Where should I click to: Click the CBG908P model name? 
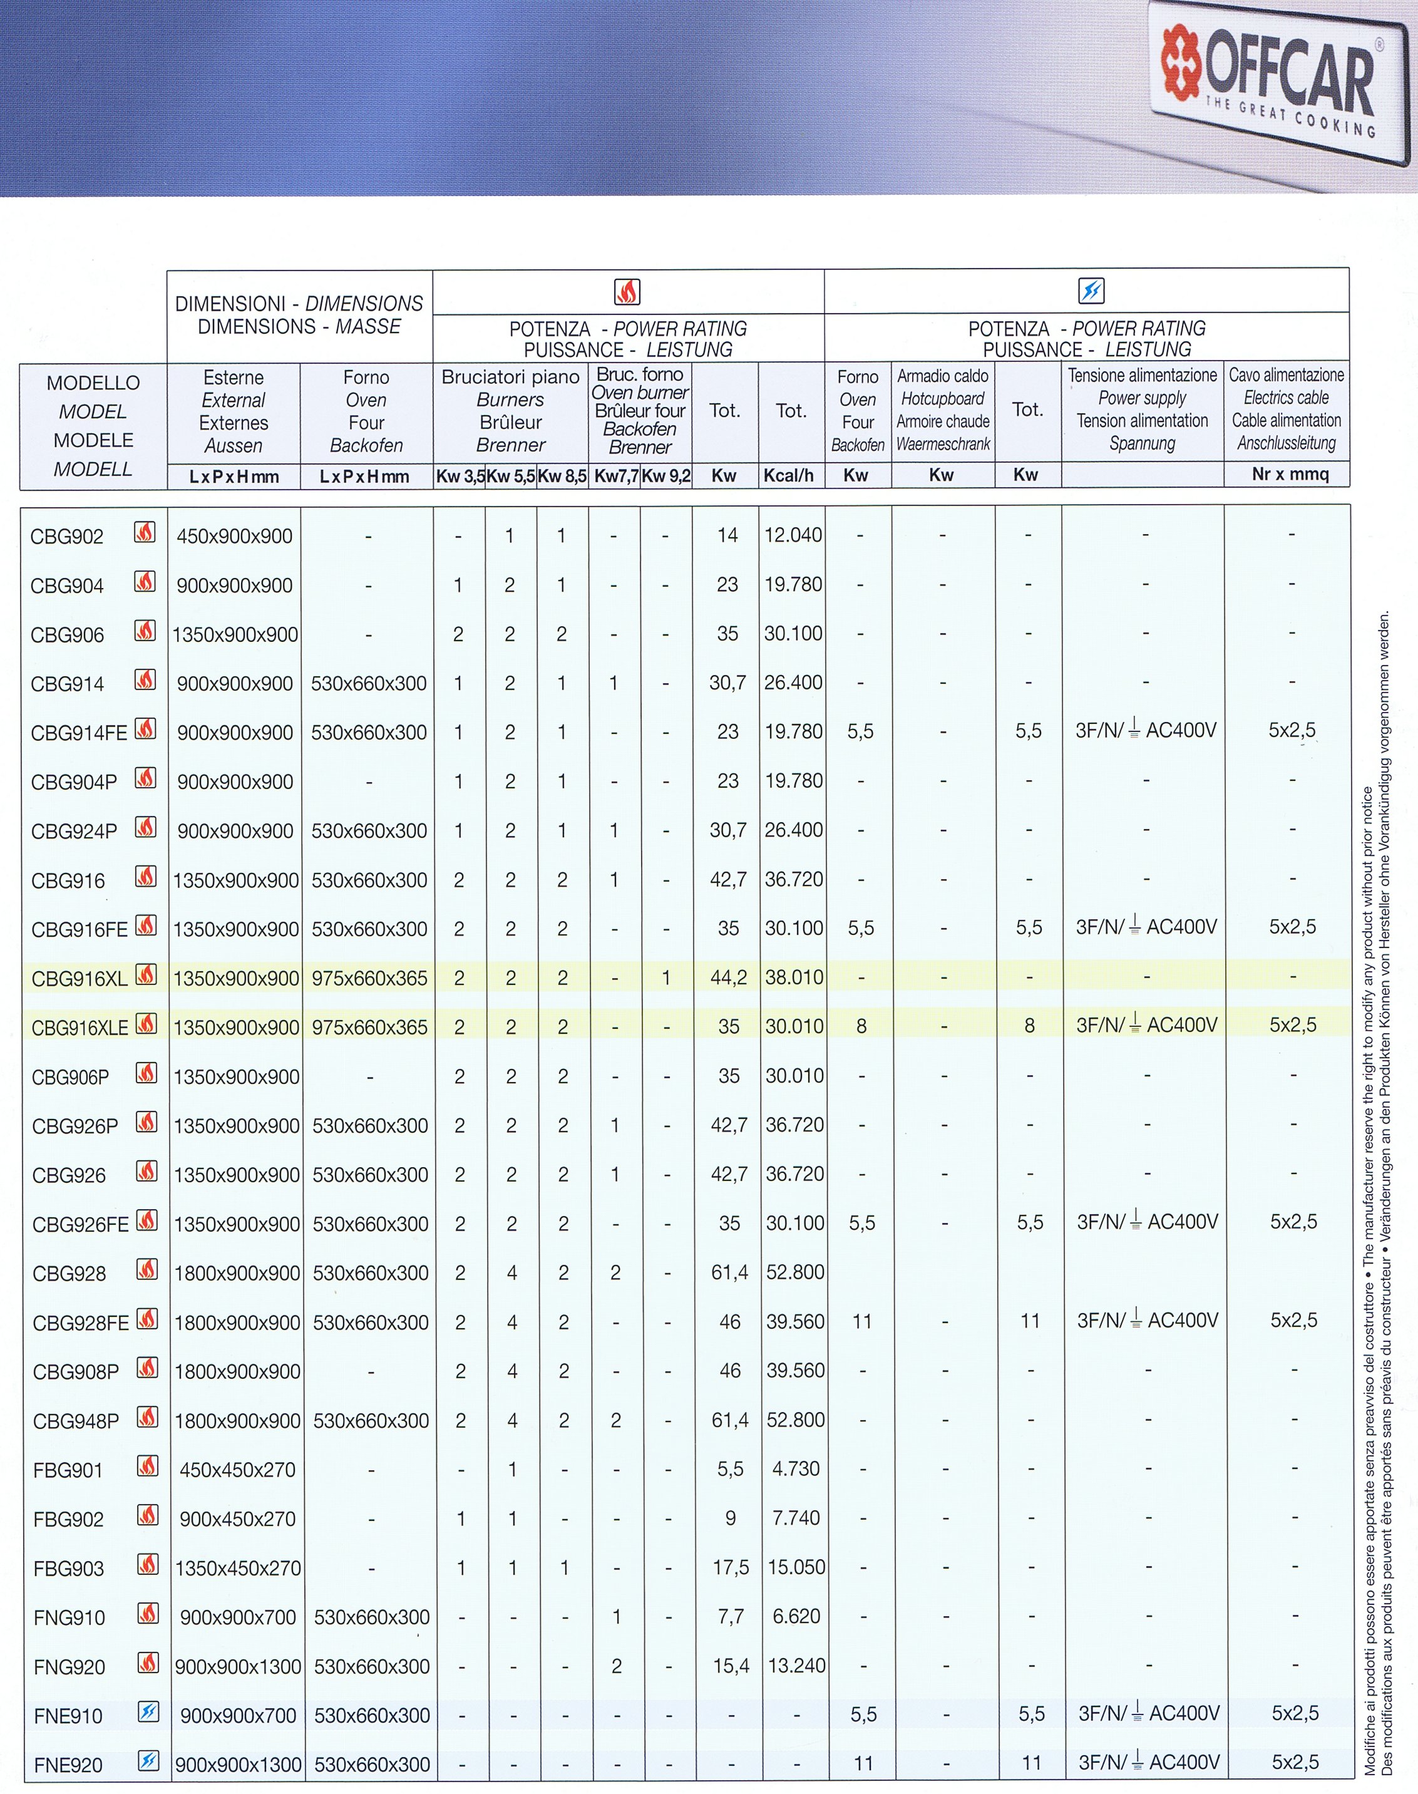point(76,1371)
